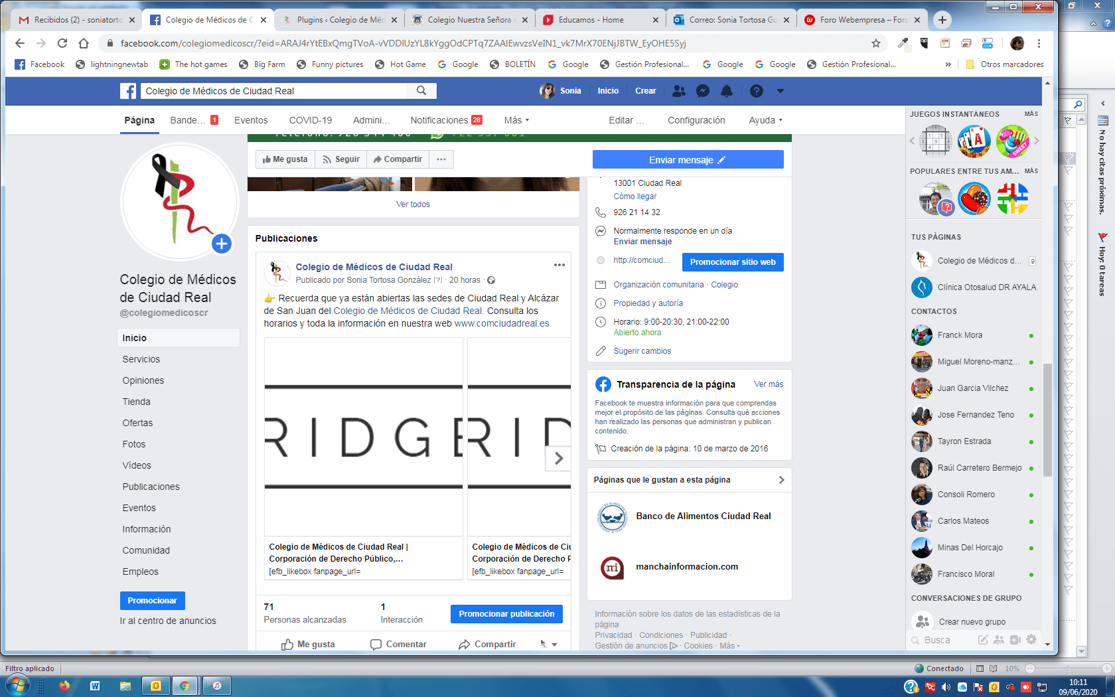Switch to the Página tab

click(139, 120)
